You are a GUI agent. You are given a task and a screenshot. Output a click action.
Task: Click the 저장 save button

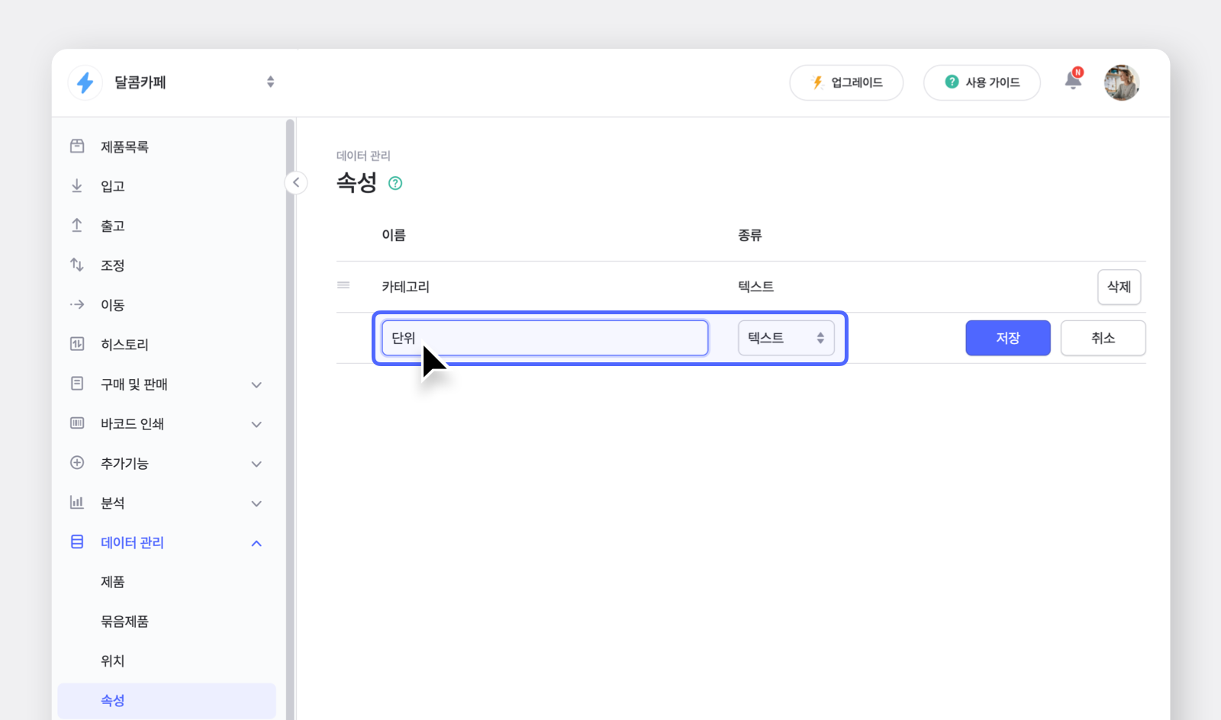tap(1007, 338)
